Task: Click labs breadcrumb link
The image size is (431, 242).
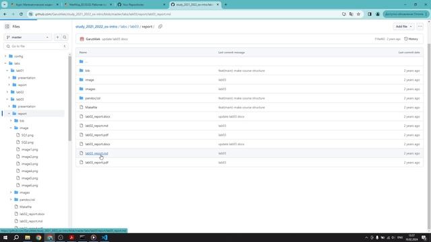Action: click(x=124, y=27)
